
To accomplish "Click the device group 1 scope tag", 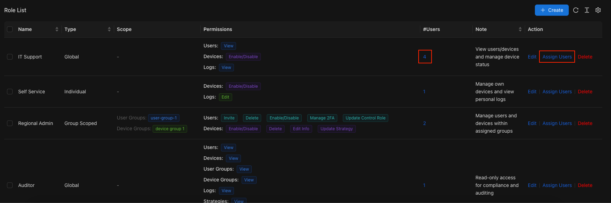I will pos(170,129).
